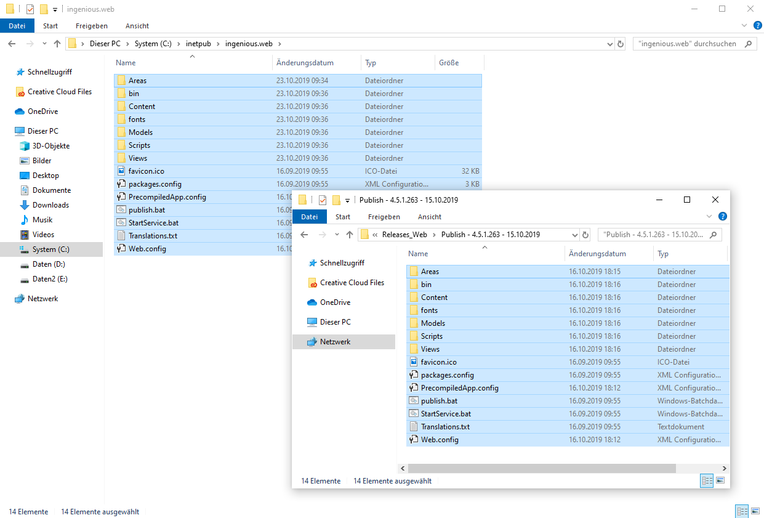Click properties checkmark icon in Publish titlebar
Screen dimensions: 764x518
pyautogui.click(x=323, y=200)
